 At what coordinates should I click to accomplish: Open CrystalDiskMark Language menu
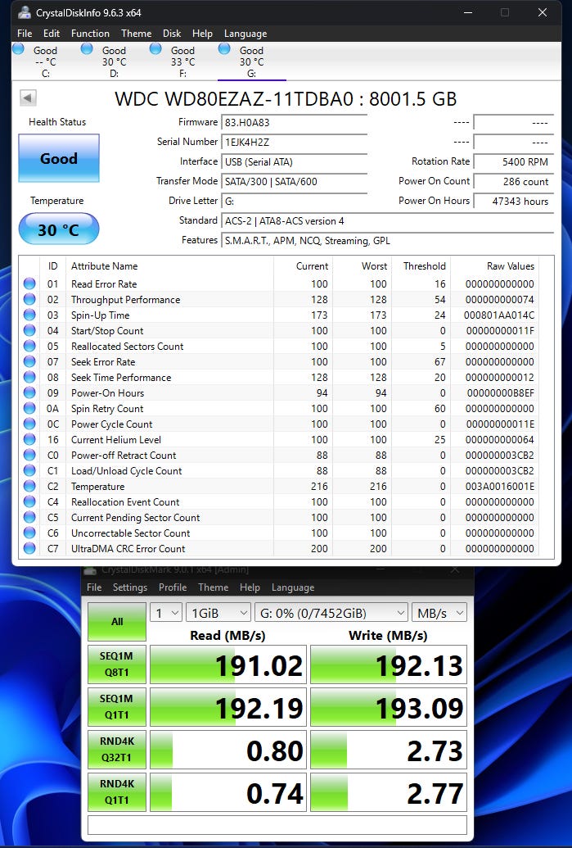(x=293, y=587)
